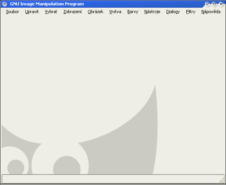
Task: Open the Dialogy menu
Action: pyautogui.click(x=173, y=12)
